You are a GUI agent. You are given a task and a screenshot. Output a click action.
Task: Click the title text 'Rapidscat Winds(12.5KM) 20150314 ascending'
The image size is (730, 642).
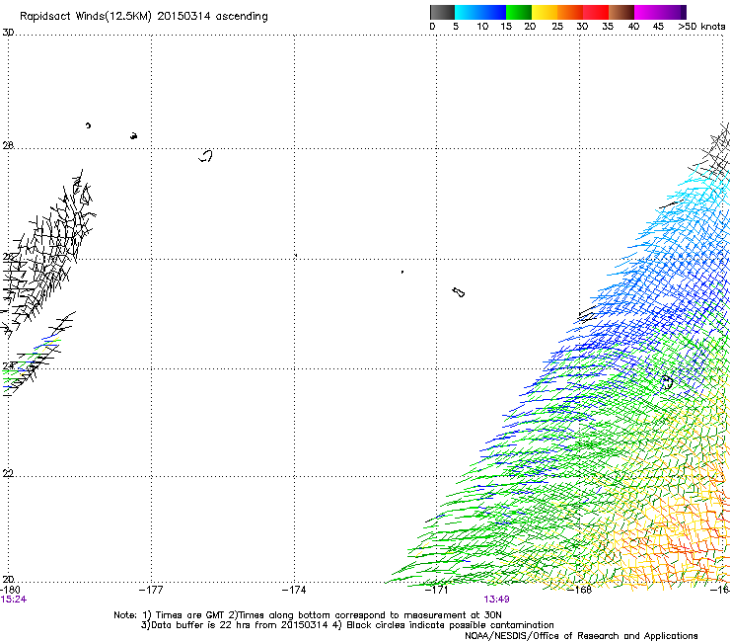144,17
